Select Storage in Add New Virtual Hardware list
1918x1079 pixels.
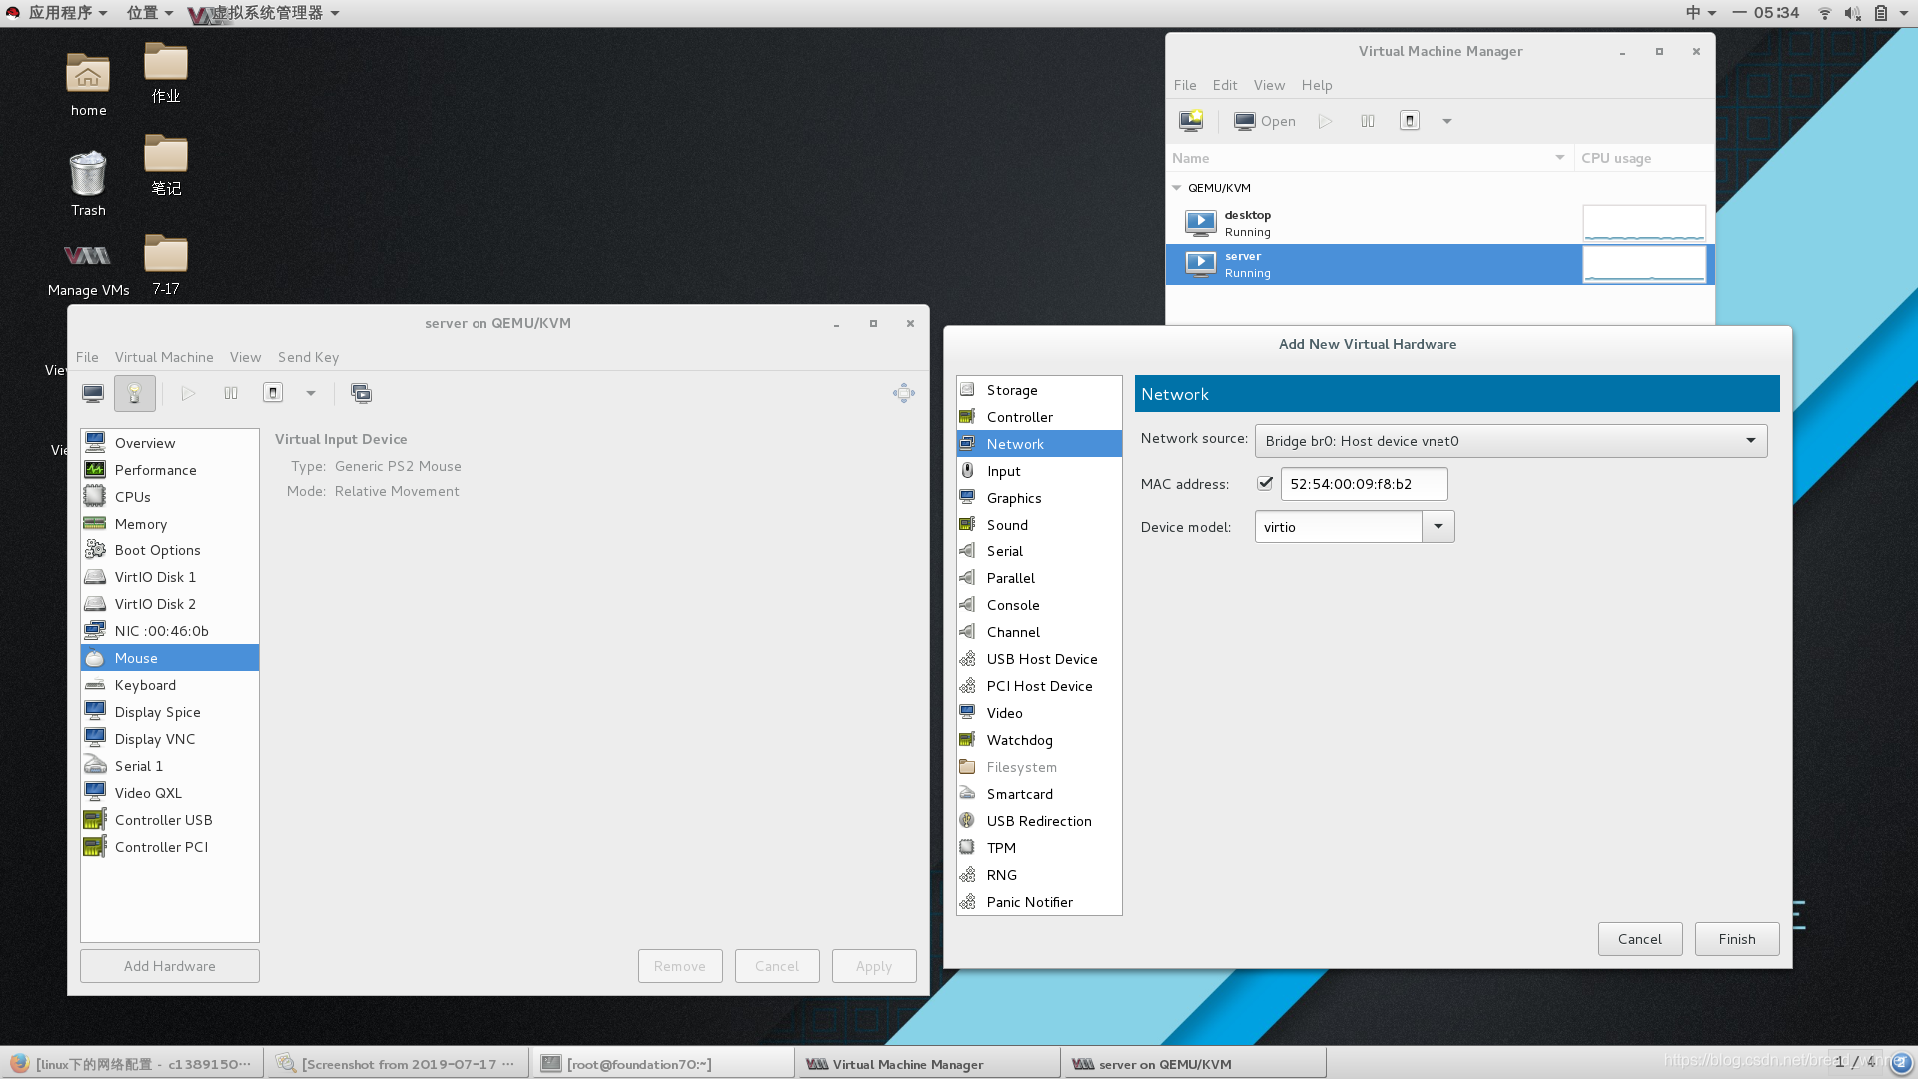pyautogui.click(x=1039, y=390)
